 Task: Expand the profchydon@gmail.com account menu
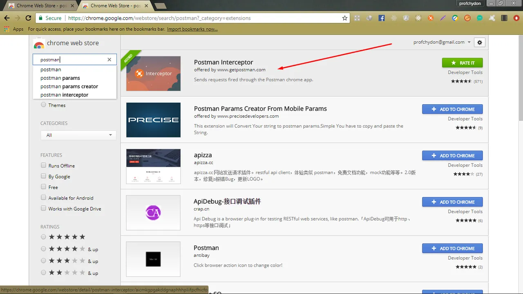(442, 42)
